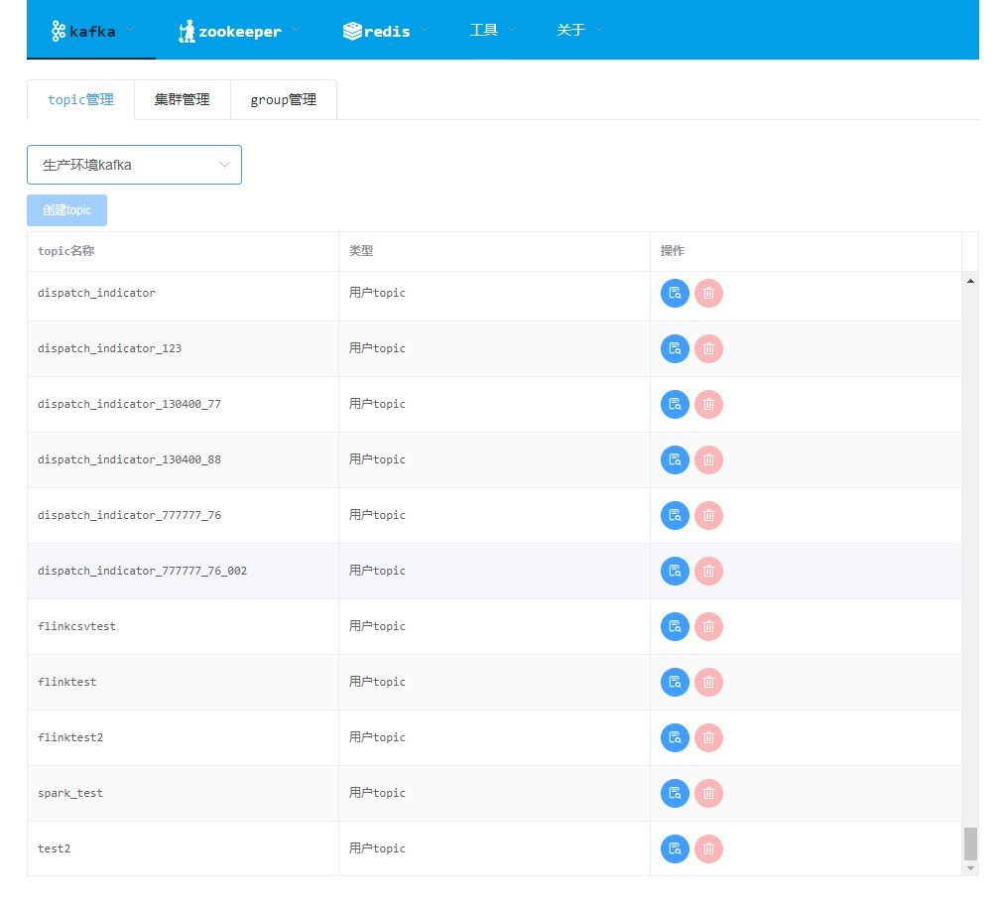Image resolution: width=1000 pixels, height=909 pixels.
Task: Click 用户topic type in test2 row
Action: point(377,848)
